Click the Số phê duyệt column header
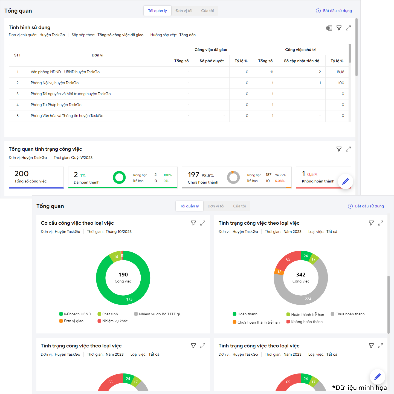This screenshot has width=394, height=394. (x=212, y=61)
